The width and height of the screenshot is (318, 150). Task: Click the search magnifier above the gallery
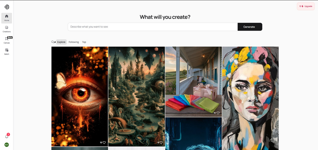pos(53,42)
